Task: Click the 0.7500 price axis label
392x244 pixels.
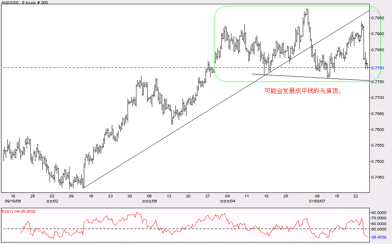Action: point(377,161)
